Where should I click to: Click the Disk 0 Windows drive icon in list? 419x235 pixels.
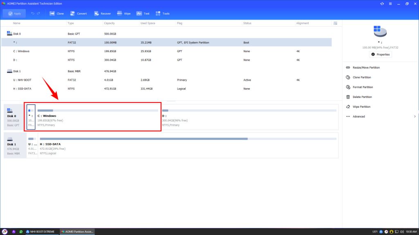(9, 33)
